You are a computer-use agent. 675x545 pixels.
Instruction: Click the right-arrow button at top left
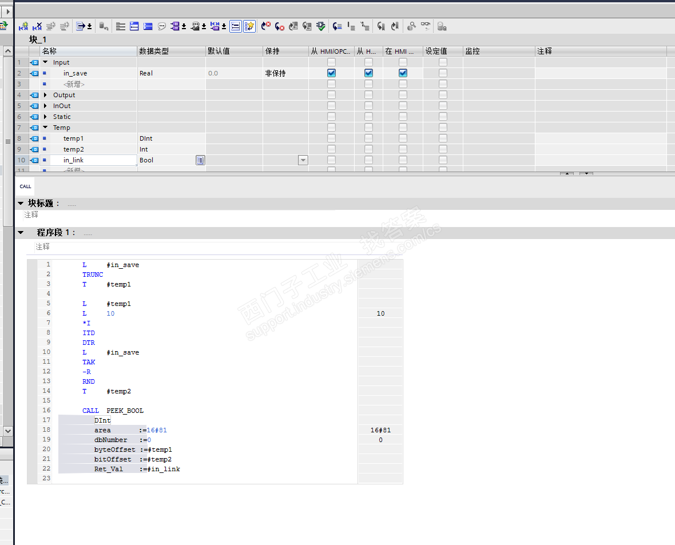[x=8, y=11]
